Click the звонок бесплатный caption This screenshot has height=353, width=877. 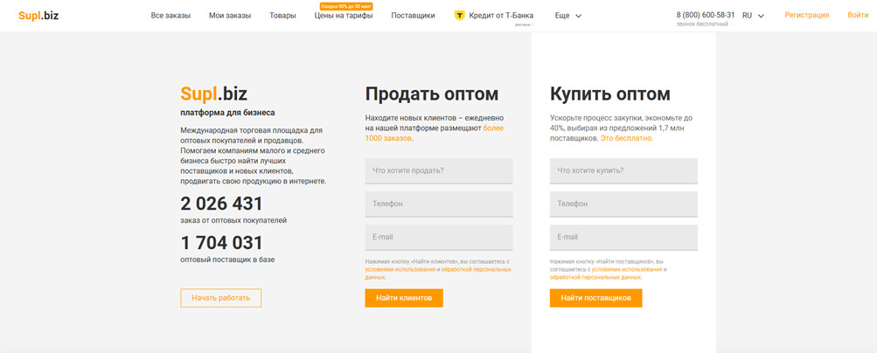[702, 24]
